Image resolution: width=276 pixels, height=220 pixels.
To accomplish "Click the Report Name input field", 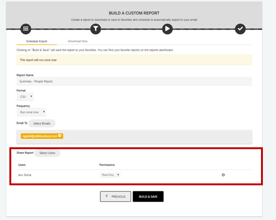I will tap(134, 81).
